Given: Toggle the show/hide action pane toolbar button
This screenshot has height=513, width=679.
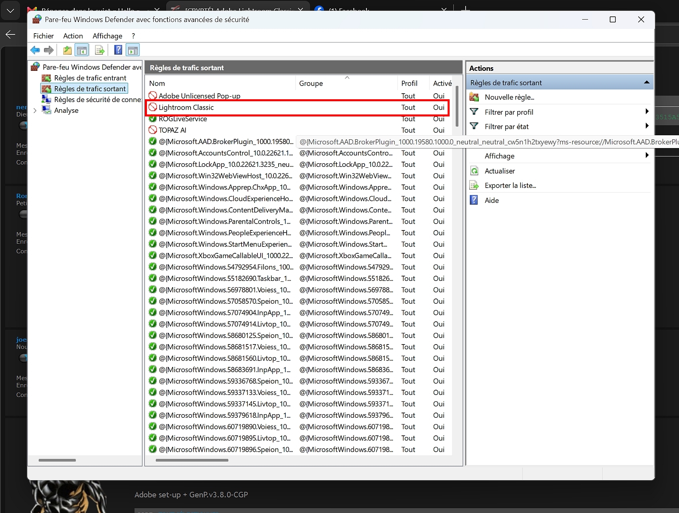Looking at the screenshot, I should click(133, 50).
